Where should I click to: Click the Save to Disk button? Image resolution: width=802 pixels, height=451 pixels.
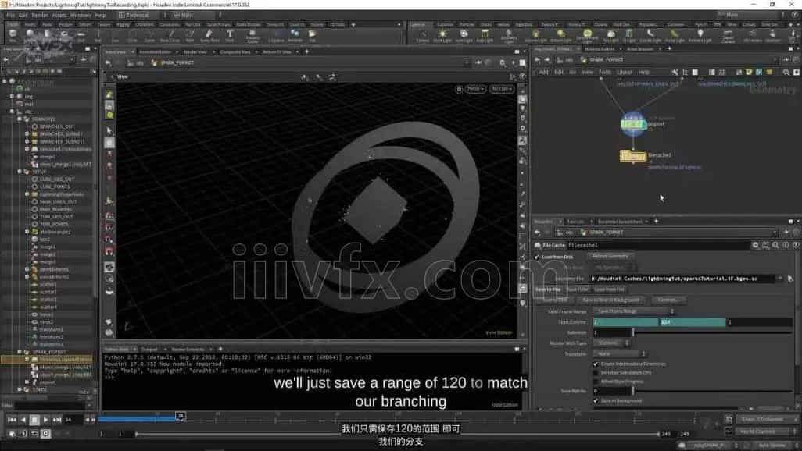pos(555,300)
